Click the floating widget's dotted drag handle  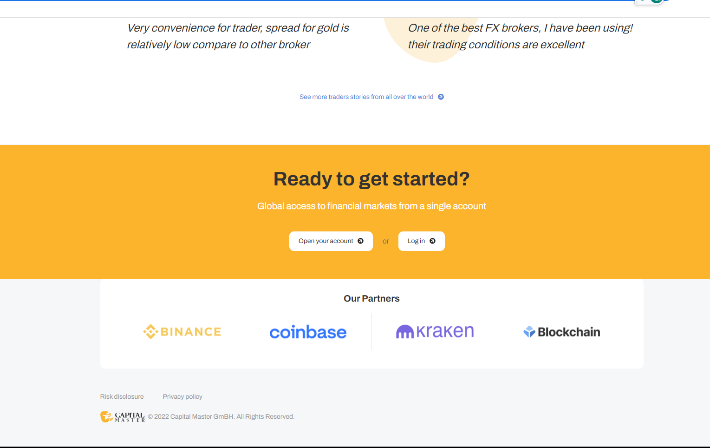(637, 2)
